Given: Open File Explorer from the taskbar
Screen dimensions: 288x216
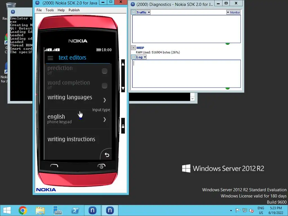Looking at the screenshot, I should click(x=40, y=210).
